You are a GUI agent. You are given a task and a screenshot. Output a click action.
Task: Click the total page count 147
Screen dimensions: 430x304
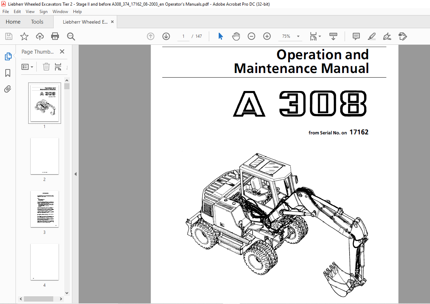(199, 36)
